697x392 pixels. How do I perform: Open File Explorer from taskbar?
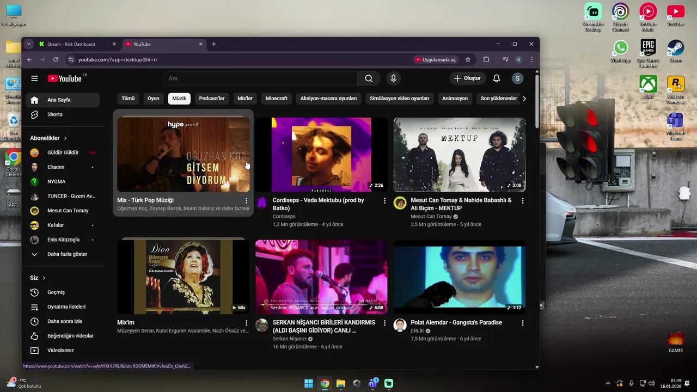[341, 383]
